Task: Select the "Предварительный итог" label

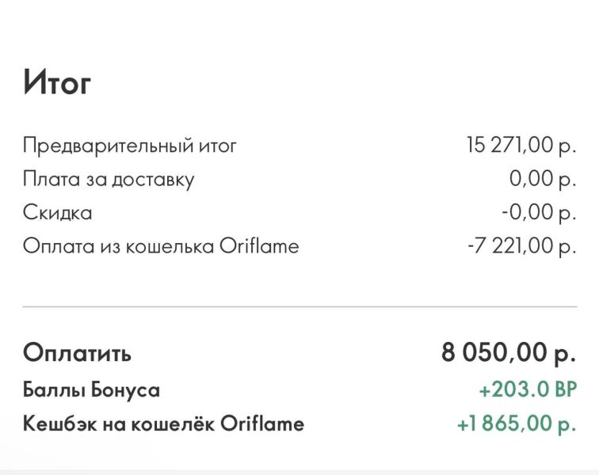Action: (129, 146)
